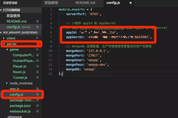
Task: Expand the node_modules folder
Action: tap(20, 83)
